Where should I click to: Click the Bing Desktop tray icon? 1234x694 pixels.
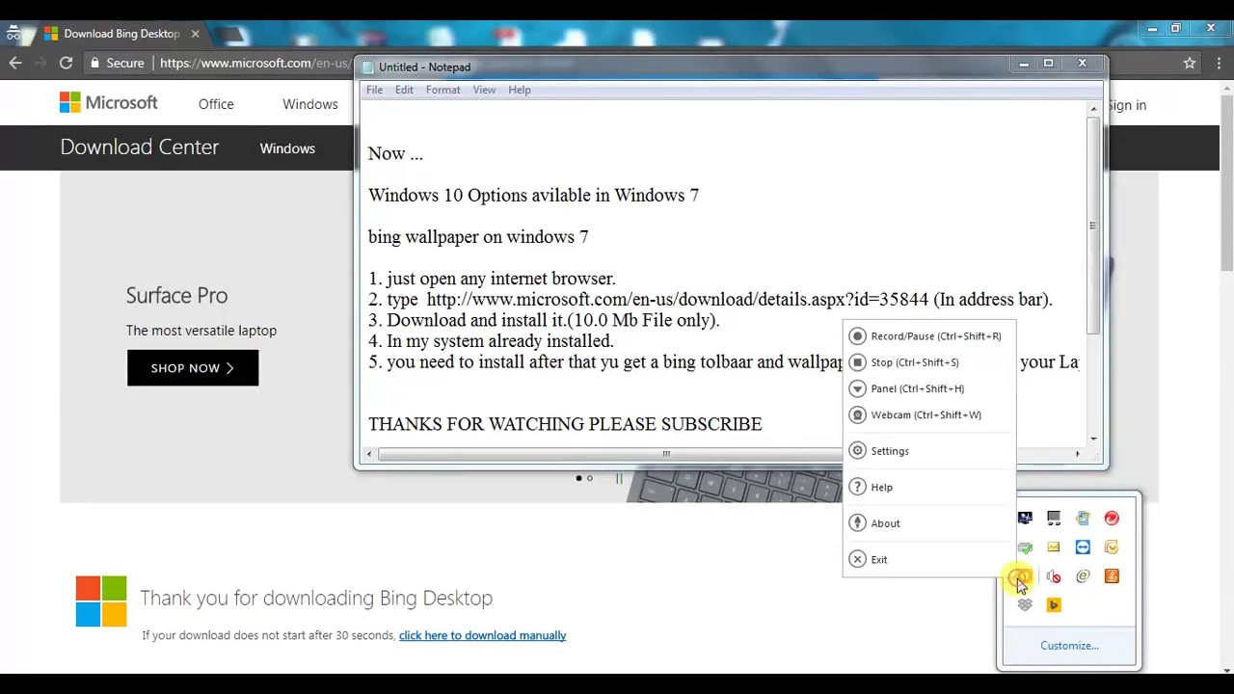tap(1054, 605)
